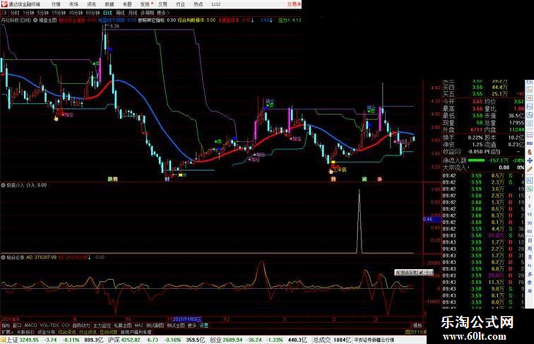Select 日 period in right sidebar

(530, 241)
